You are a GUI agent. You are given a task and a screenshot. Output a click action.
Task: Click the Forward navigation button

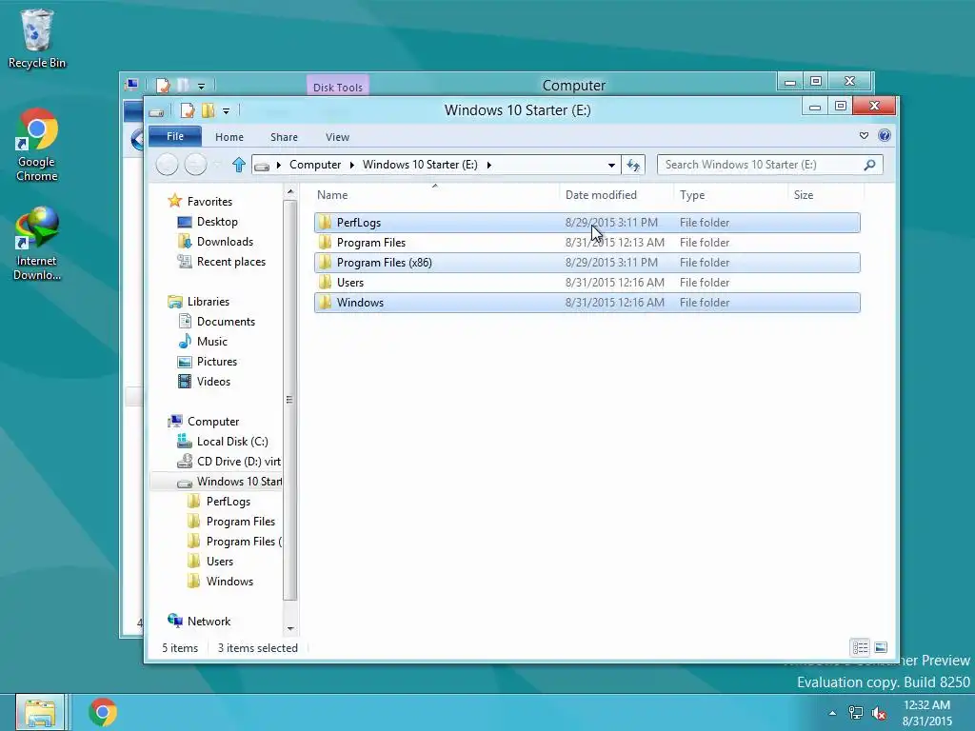195,165
